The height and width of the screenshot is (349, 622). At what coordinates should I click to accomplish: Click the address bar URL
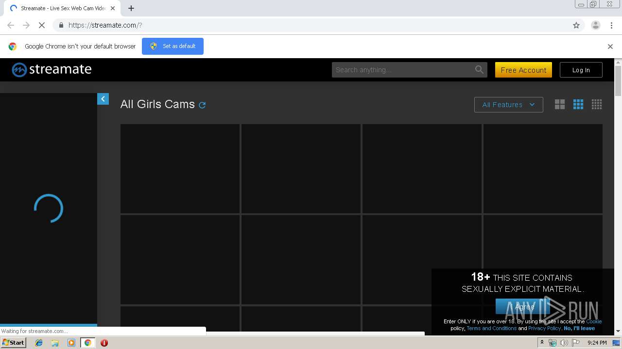coord(105,25)
